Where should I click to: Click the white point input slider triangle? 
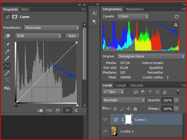pyautogui.click(x=77, y=105)
